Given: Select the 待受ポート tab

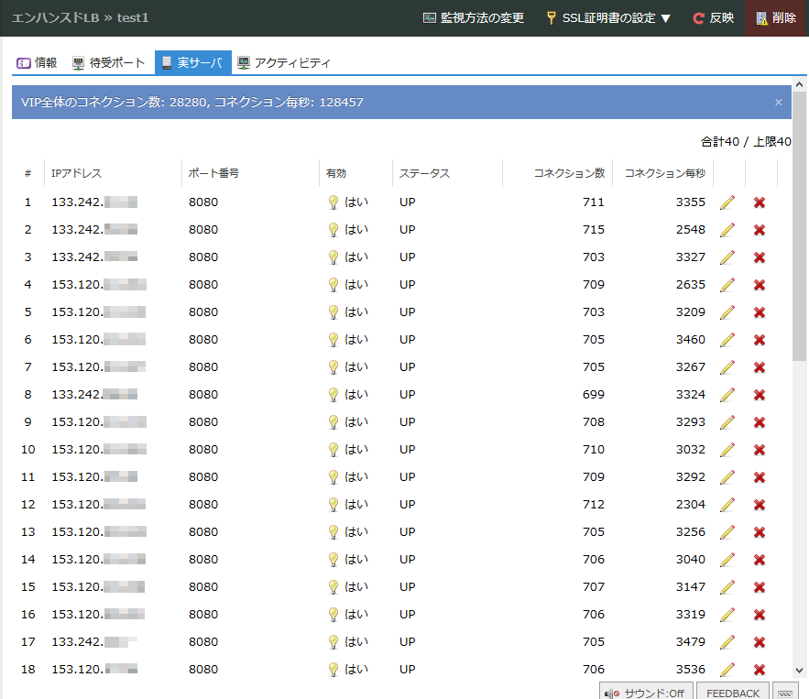Looking at the screenshot, I should pyautogui.click(x=108, y=63).
